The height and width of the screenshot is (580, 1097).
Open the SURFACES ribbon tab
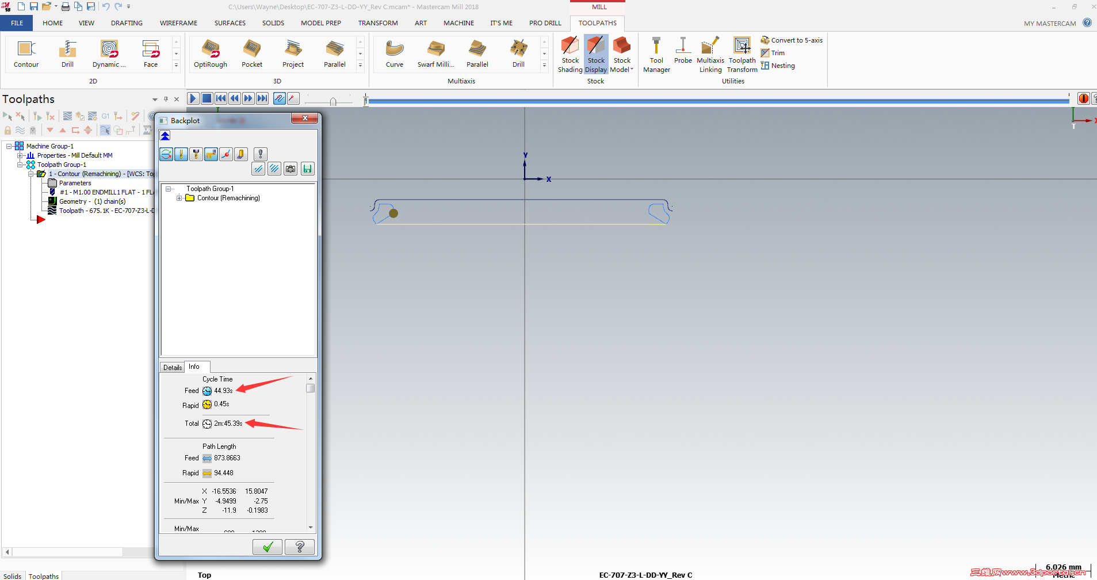[230, 23]
